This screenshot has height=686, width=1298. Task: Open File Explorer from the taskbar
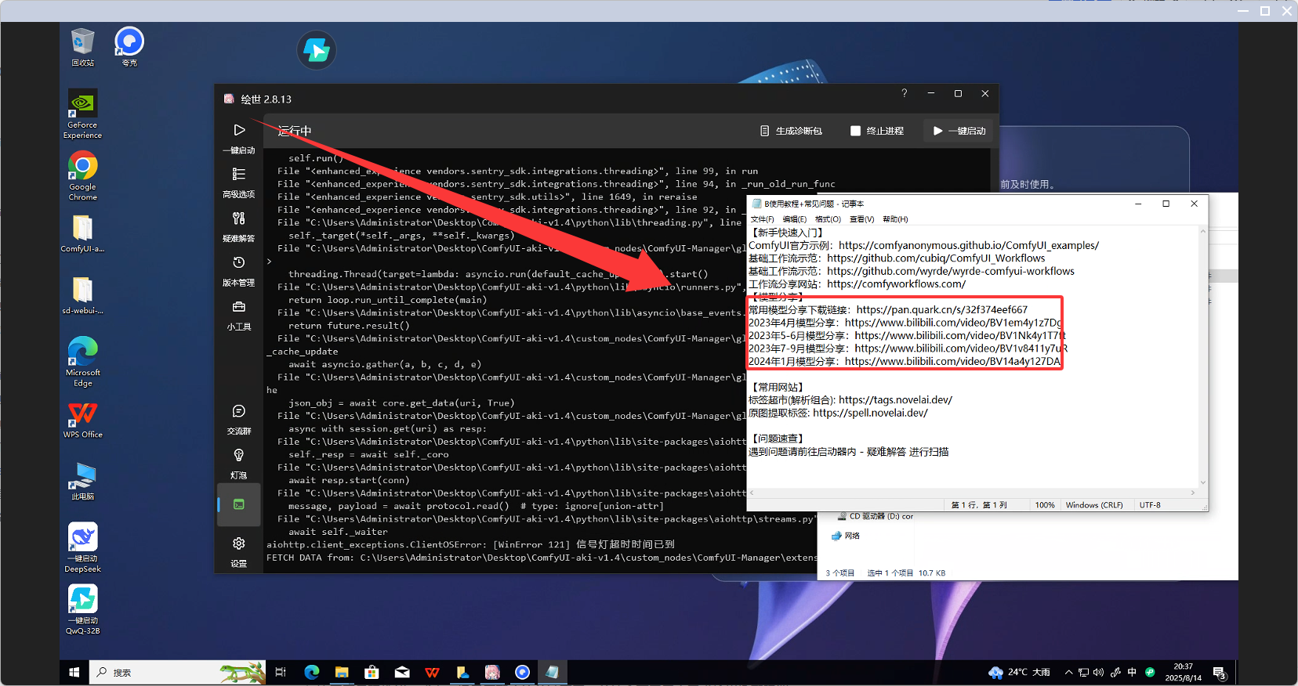point(342,672)
